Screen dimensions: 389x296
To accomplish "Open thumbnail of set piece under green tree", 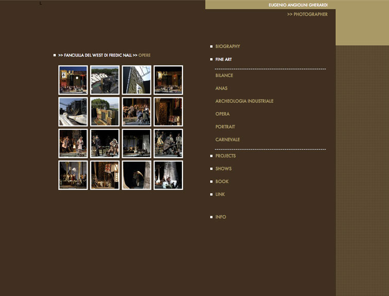I will click(x=105, y=112).
